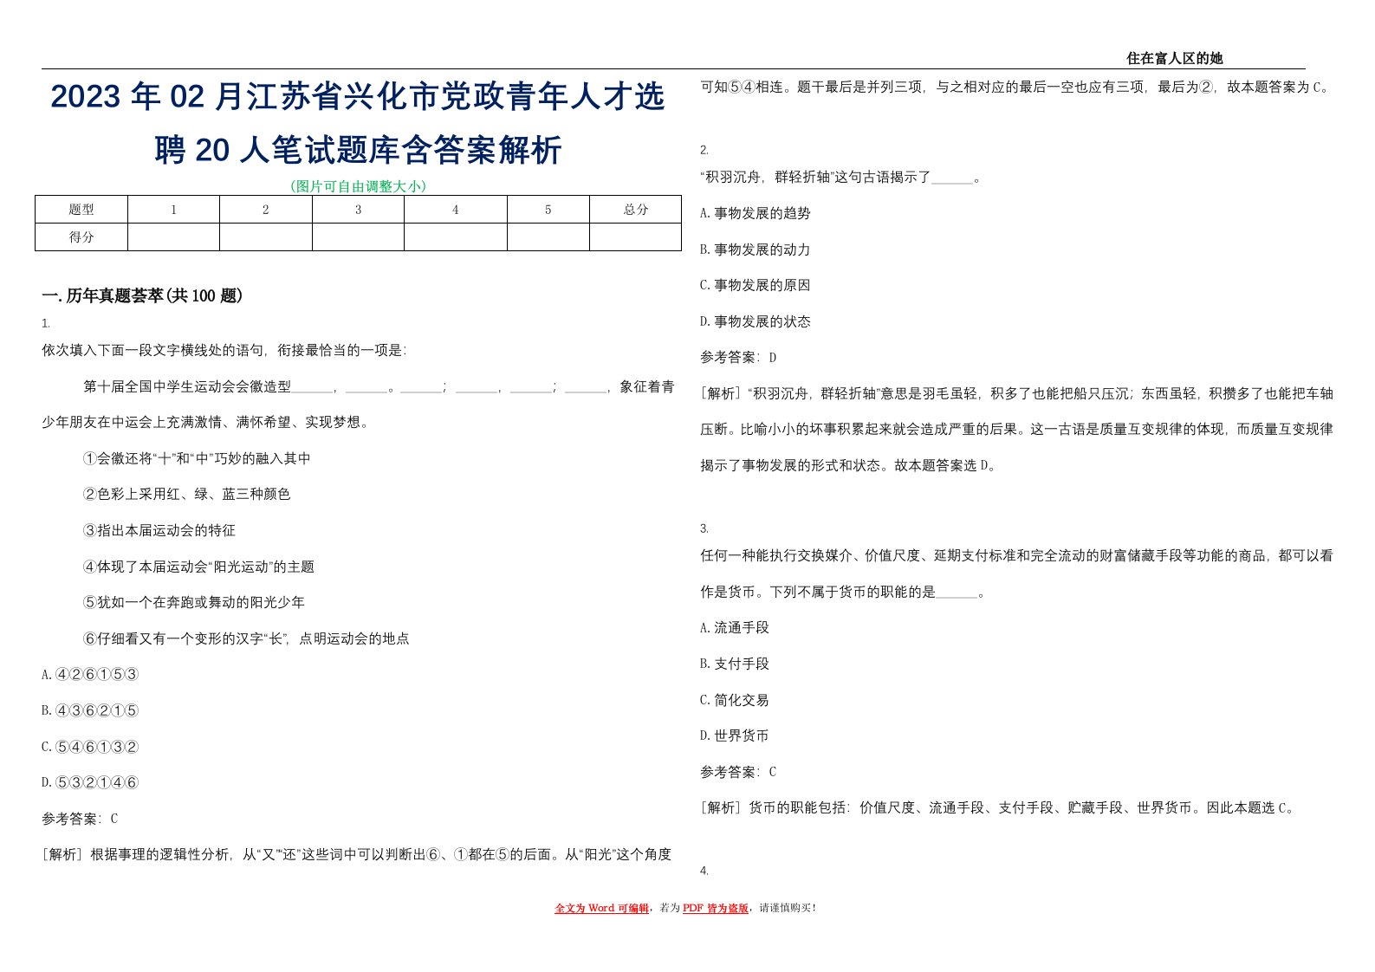Viewport: 1375px width, 972px height.
Task: Choose option 'A.流通手段'
Action: (735, 627)
